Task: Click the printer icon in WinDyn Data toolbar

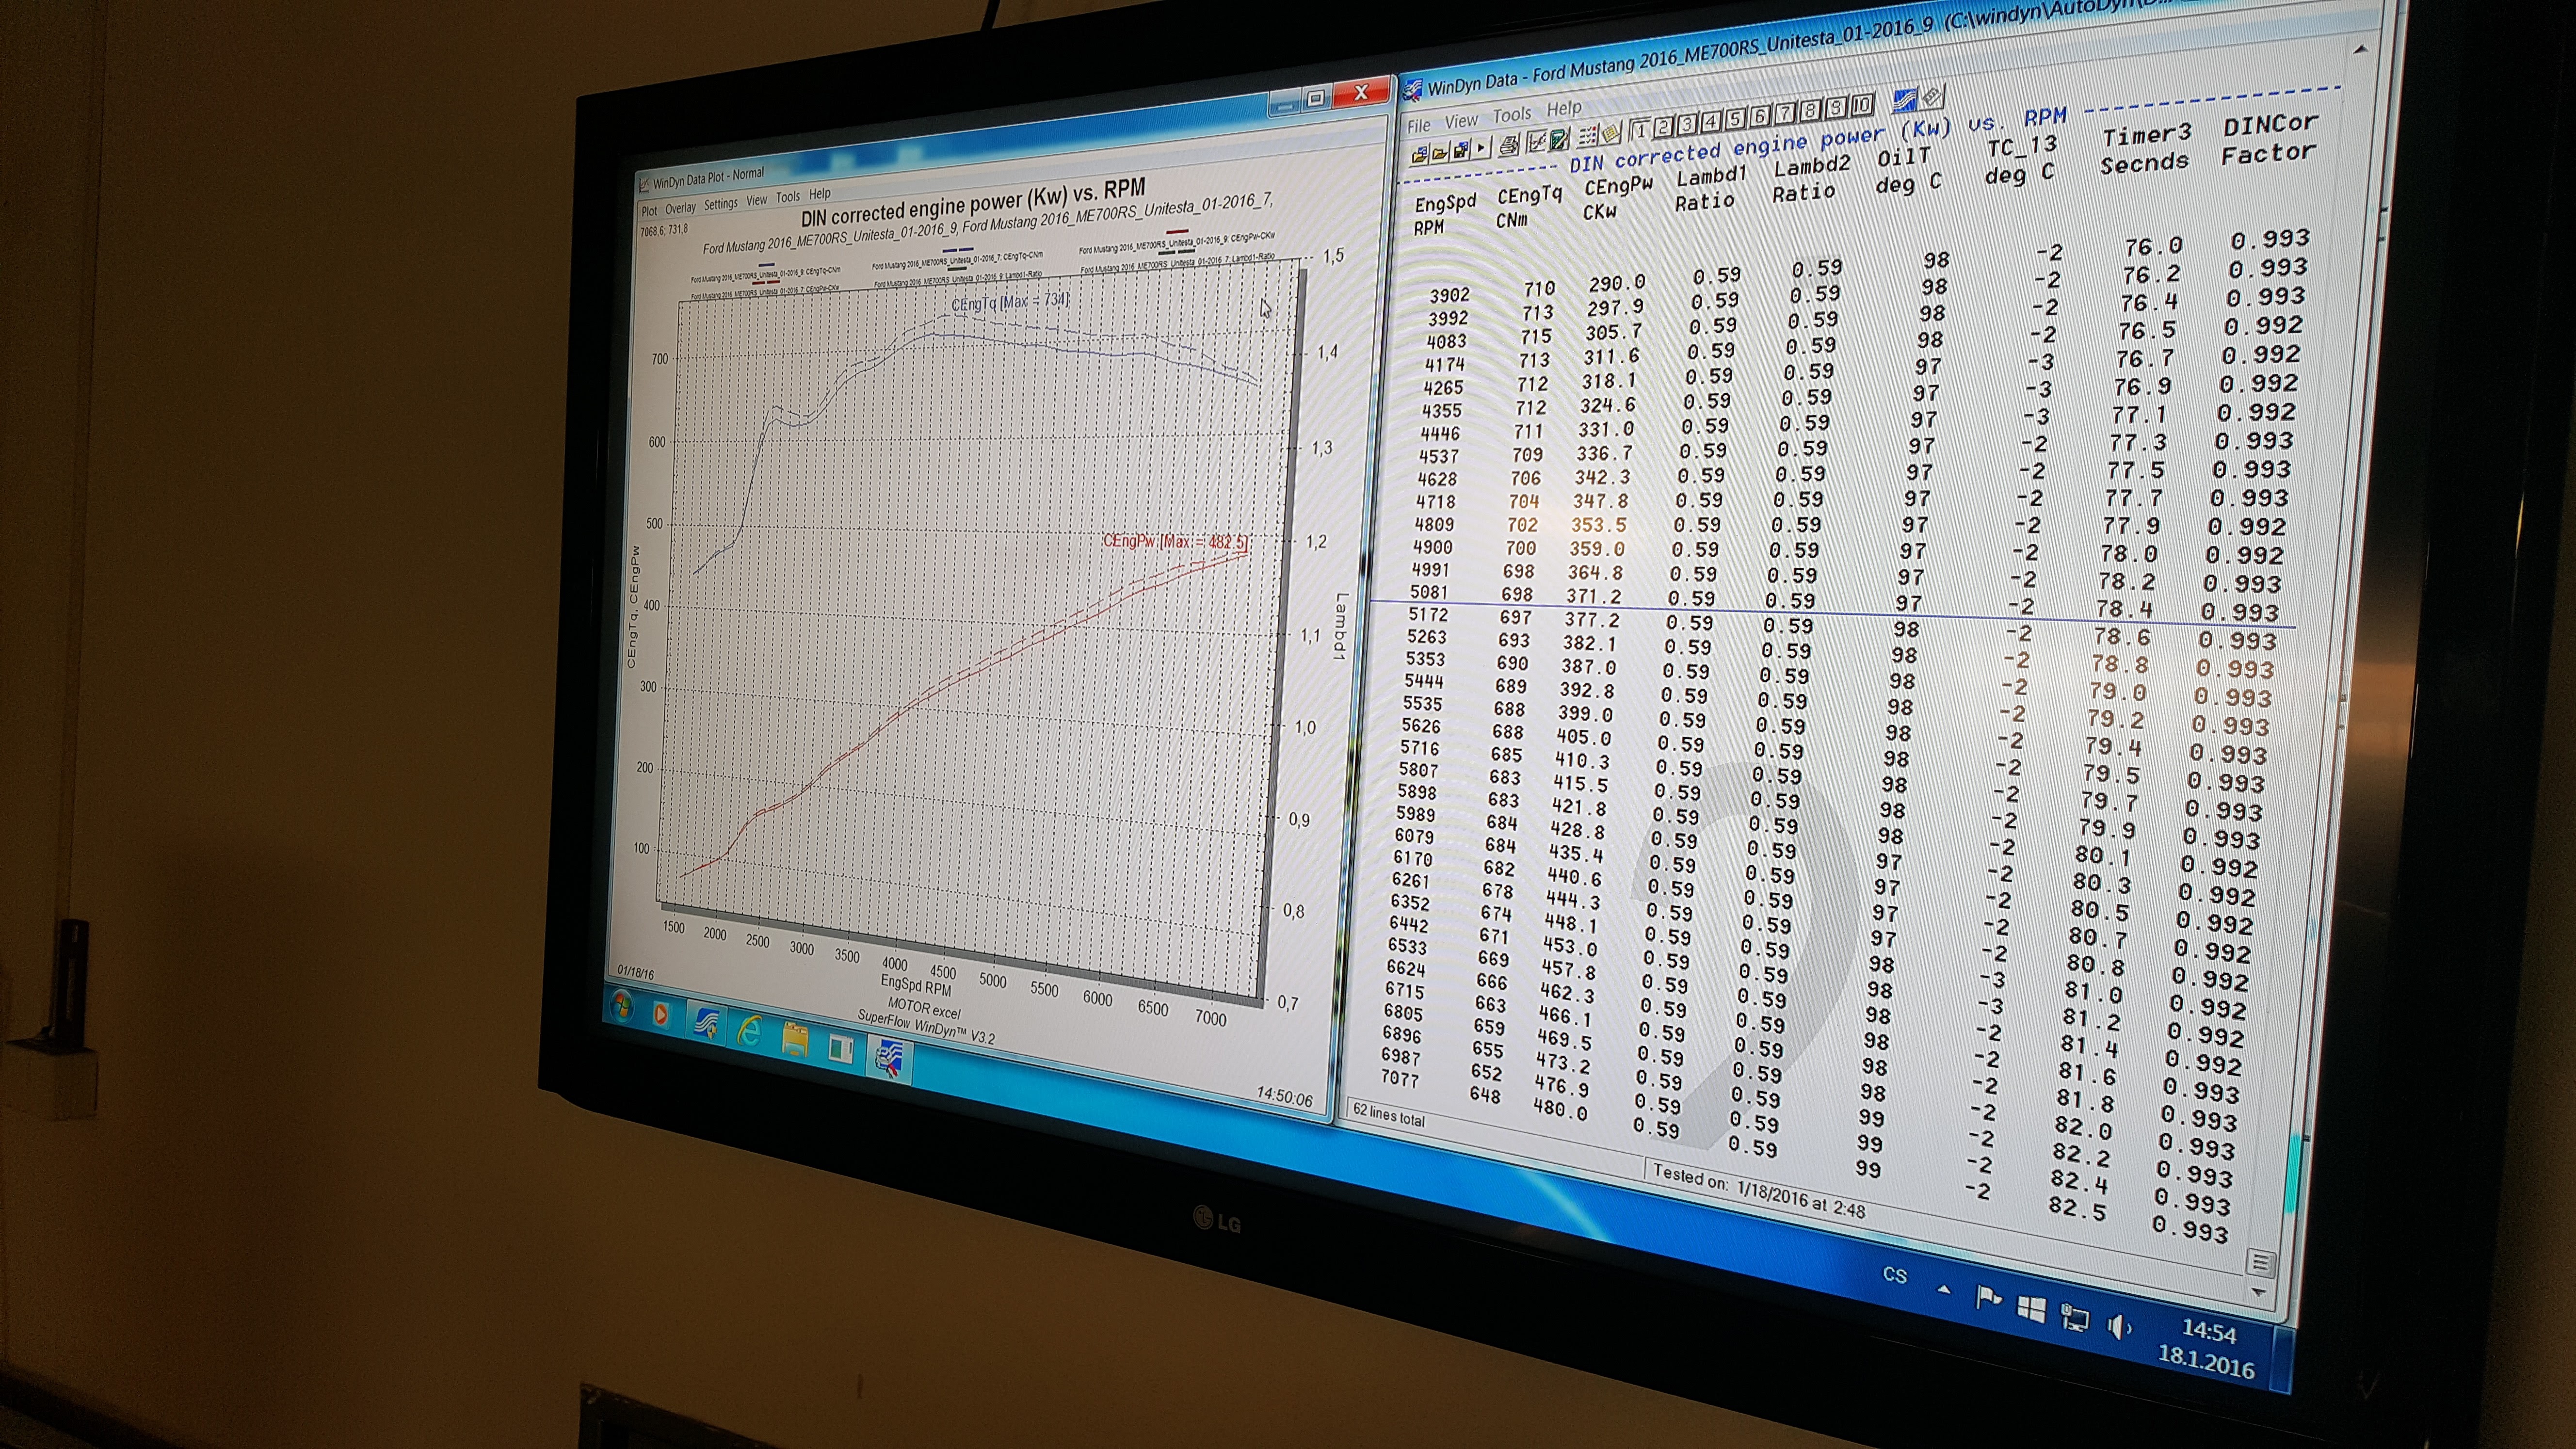Action: [x=1509, y=145]
